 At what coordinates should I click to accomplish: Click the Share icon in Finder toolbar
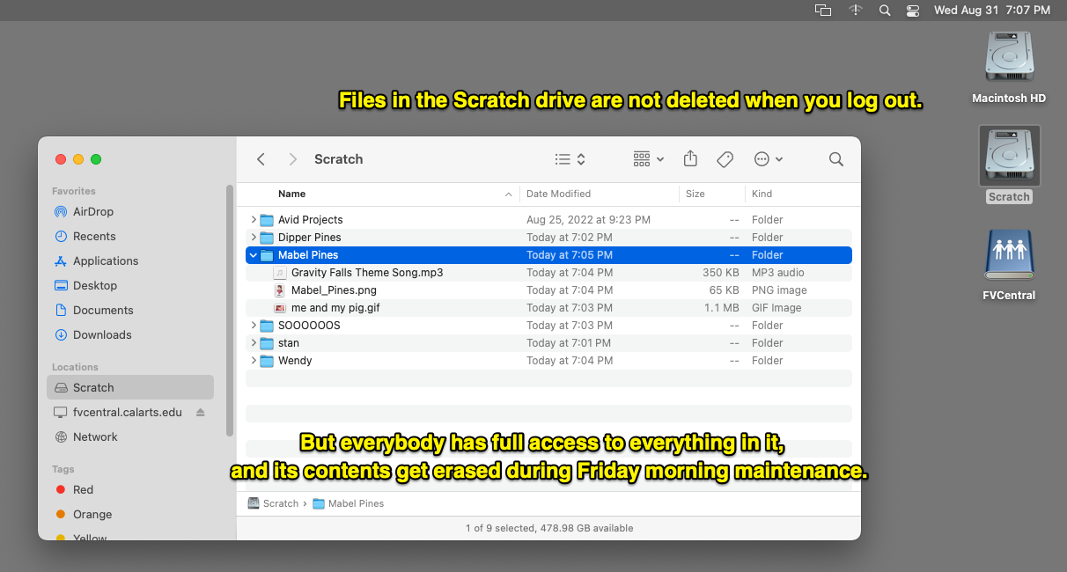(690, 158)
